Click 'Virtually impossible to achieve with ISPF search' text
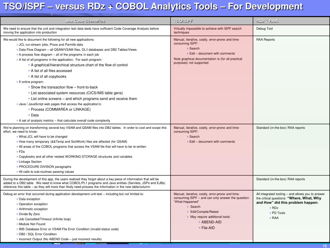Image resolution: width=330 pixels, height=248 pixels. (208, 28)
